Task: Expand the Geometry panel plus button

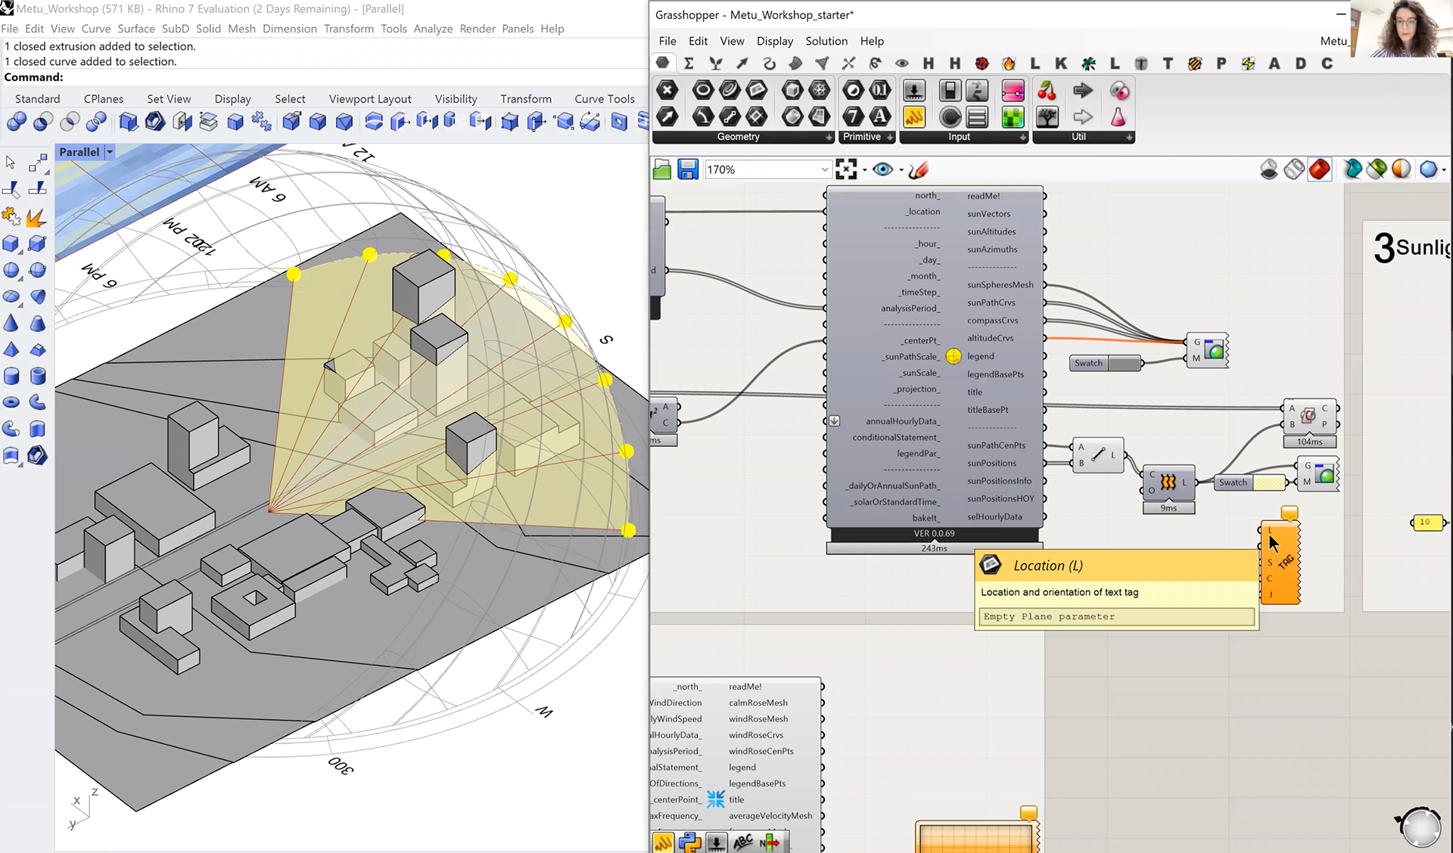Action: tap(829, 137)
